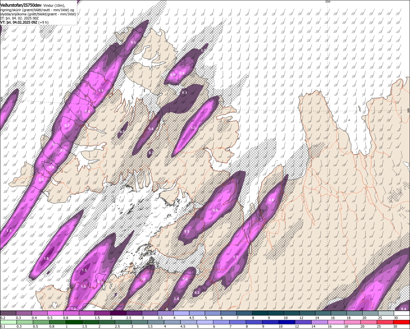Click the Veðurstofan/IS750dev map title
410x329 pixels.
(x=21, y=5)
